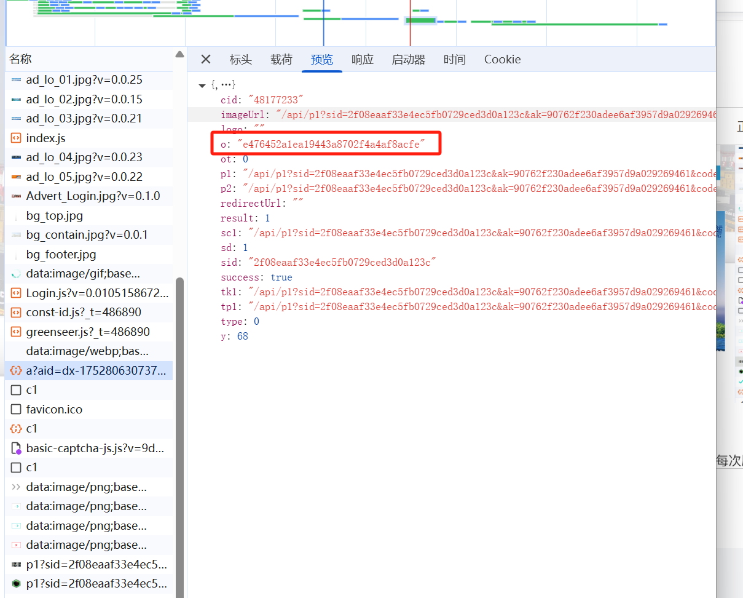
Task: Click the basic-captcha-js.js document icon
Action: 16,448
